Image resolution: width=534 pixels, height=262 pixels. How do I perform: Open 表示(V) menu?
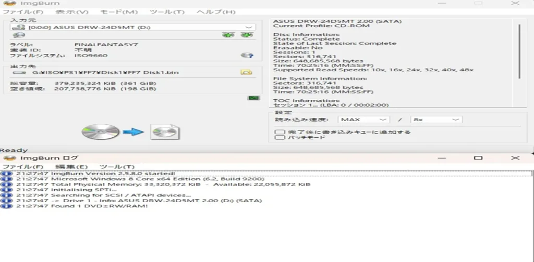(x=72, y=12)
